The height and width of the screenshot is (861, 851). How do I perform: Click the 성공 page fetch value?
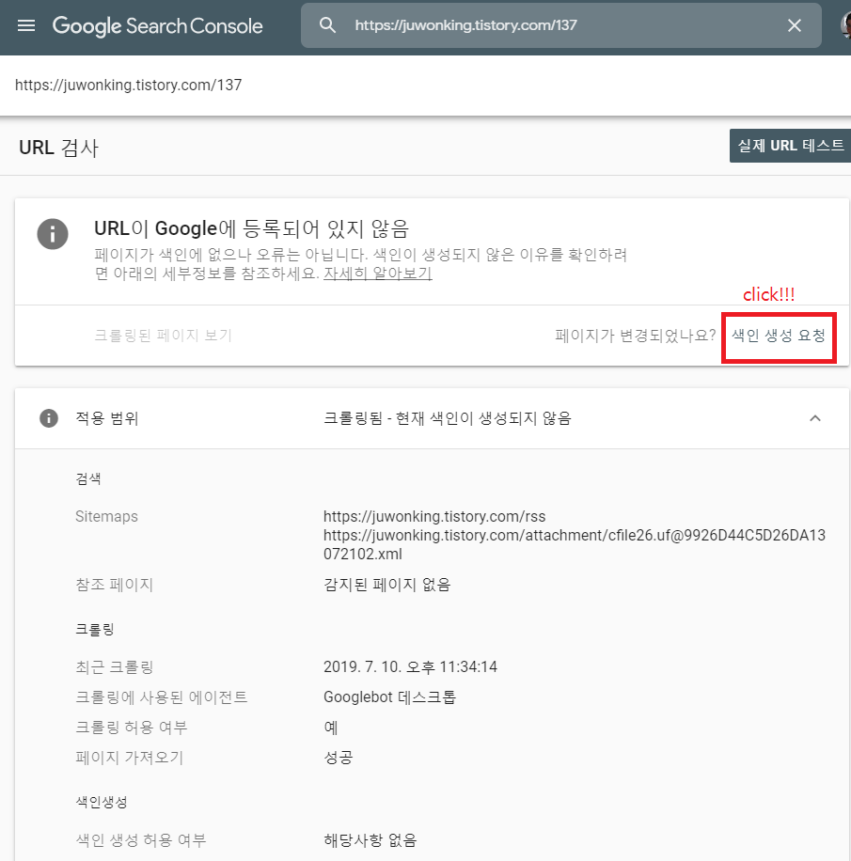coord(338,758)
